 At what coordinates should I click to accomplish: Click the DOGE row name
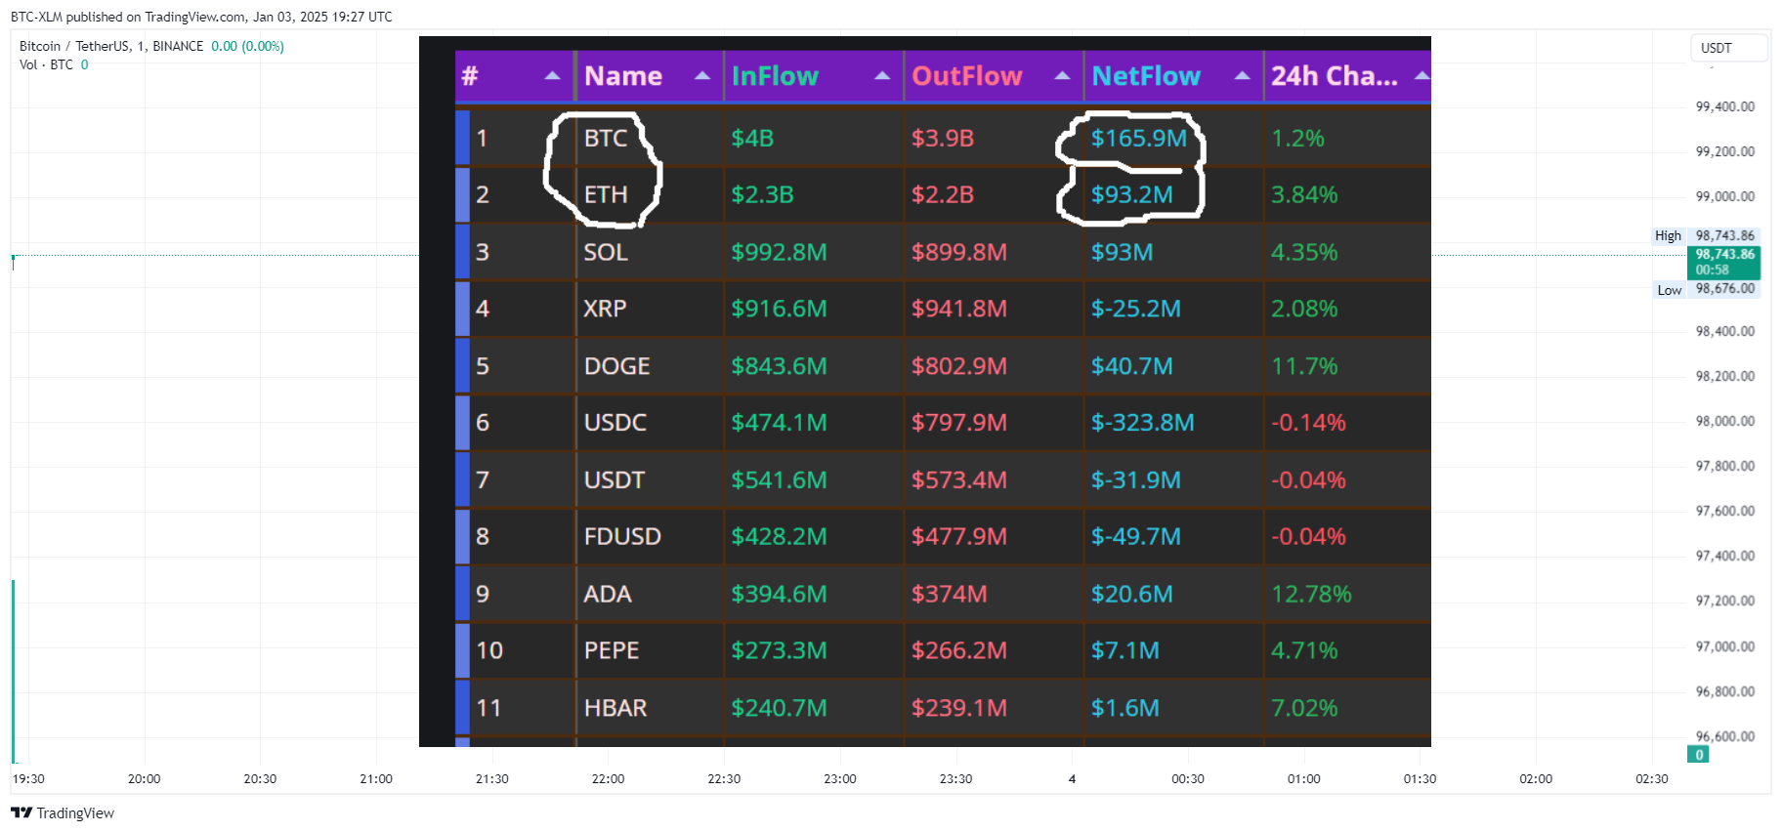(x=616, y=366)
